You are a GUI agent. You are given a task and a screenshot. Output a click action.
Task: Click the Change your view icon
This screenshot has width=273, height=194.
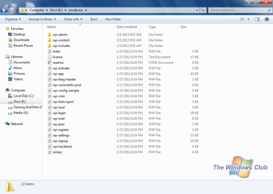(x=243, y=19)
